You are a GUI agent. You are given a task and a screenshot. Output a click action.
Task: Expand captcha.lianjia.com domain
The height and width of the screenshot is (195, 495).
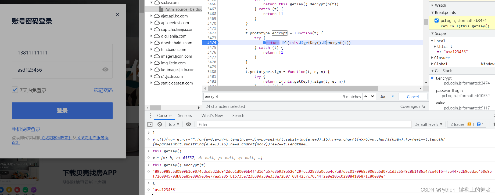(152, 30)
